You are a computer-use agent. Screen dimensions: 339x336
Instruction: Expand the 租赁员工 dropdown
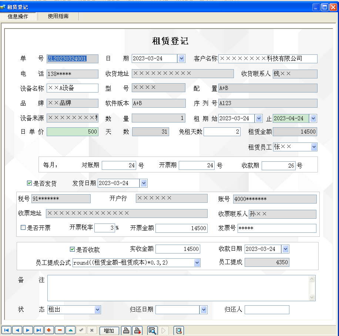tap(314, 147)
